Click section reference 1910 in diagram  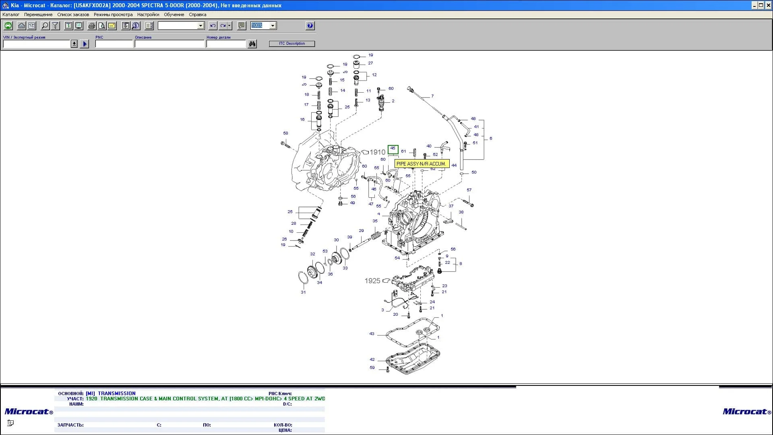[x=378, y=152]
